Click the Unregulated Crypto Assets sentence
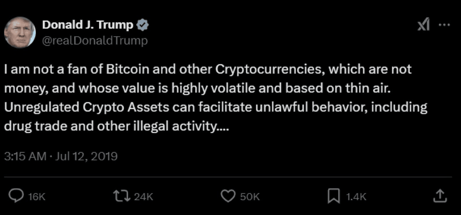 (x=216, y=107)
